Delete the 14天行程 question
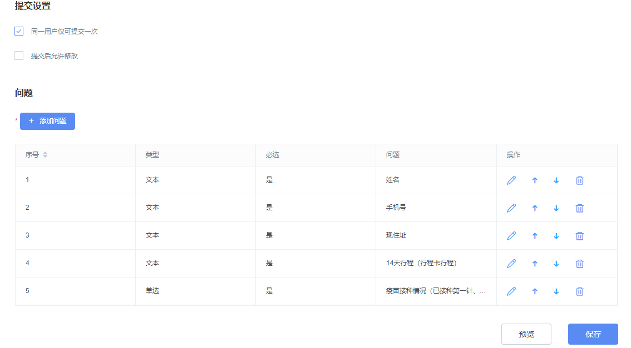631x348 pixels. (579, 264)
